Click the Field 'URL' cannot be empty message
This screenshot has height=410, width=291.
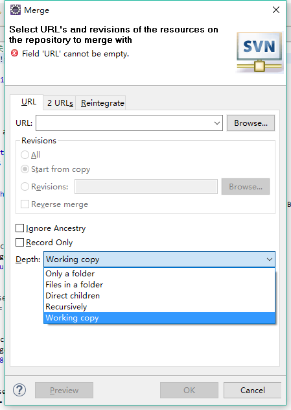click(x=75, y=54)
